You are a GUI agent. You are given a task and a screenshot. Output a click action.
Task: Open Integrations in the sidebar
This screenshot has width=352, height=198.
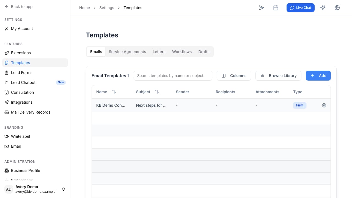tap(35, 102)
